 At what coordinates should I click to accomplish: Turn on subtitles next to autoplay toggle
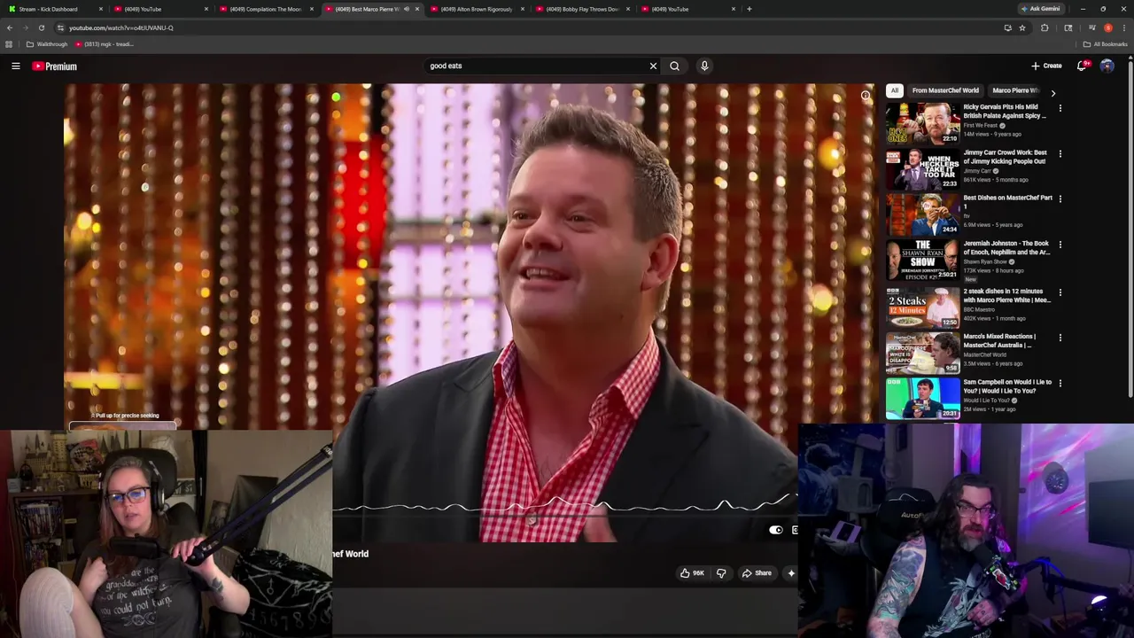(794, 530)
